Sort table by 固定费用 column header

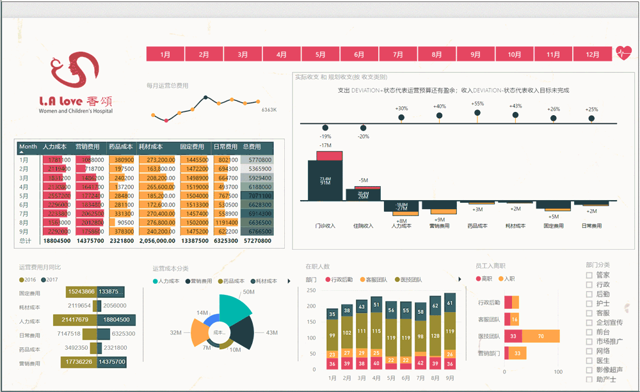click(x=192, y=146)
